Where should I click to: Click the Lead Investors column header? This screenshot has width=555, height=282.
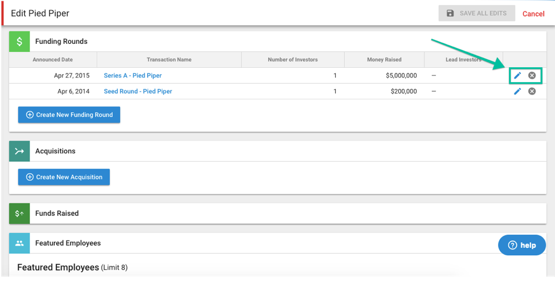coord(463,59)
